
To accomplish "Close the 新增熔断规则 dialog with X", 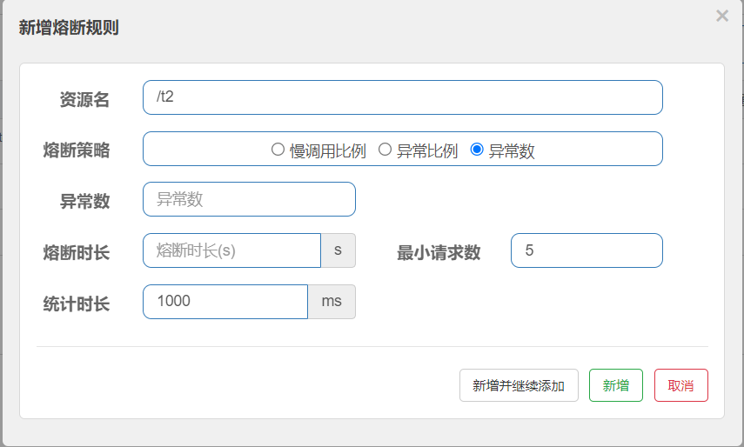I will point(721,16).
